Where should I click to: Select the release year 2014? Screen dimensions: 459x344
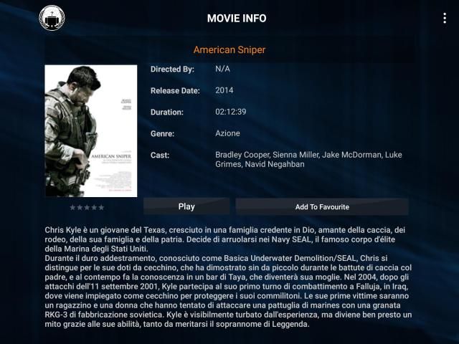point(224,91)
